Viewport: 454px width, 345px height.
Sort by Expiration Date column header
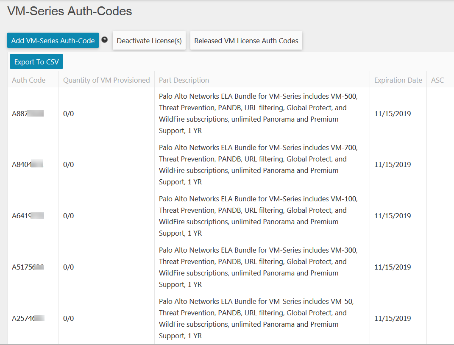click(398, 80)
